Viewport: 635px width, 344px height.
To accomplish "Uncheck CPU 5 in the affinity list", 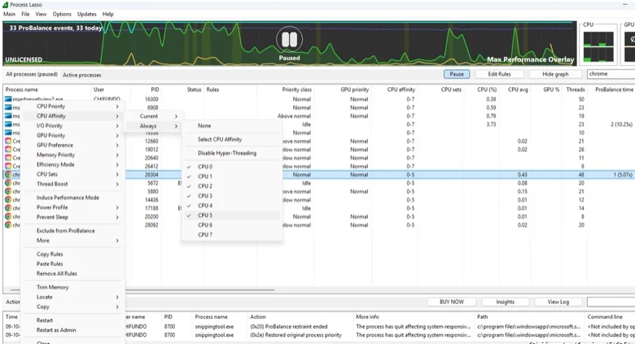I will (232, 216).
